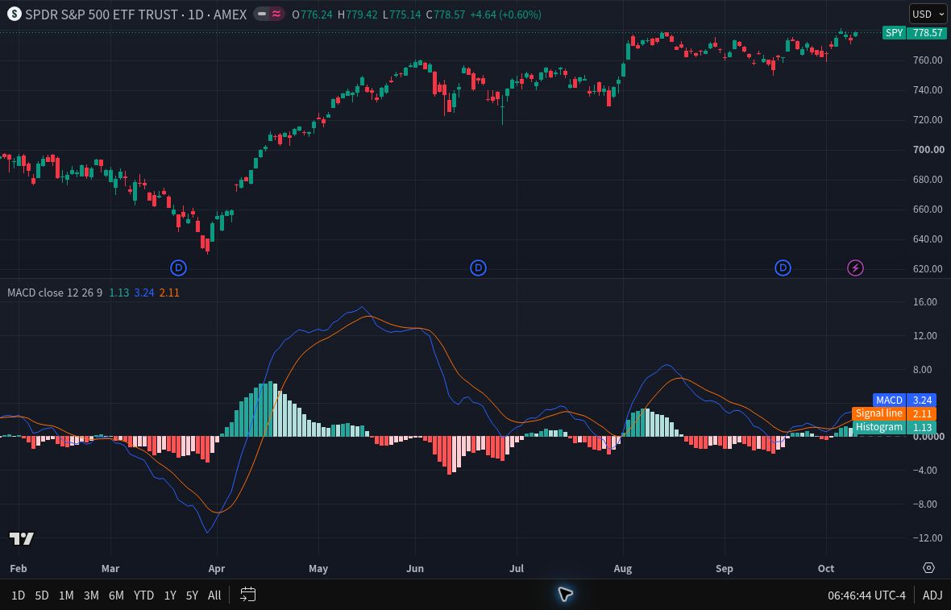Click the Aug label on the time axis
Viewport: 951px width, 610px height.
[623, 568]
